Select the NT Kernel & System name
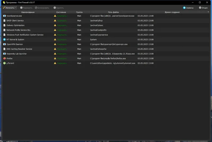 click(x=15, y=39)
